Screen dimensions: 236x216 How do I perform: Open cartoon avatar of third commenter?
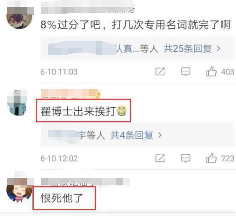click(x=20, y=190)
